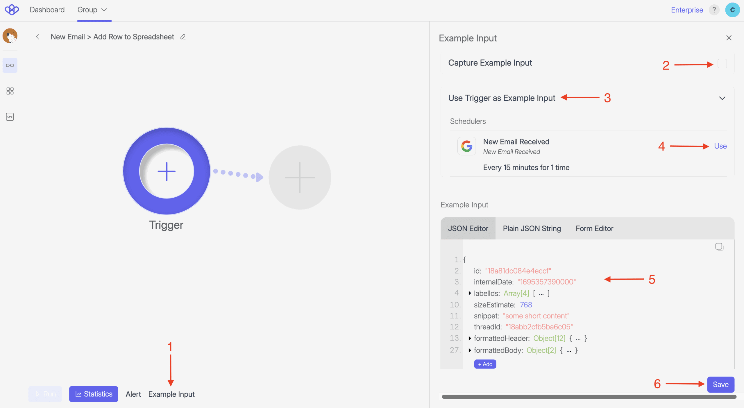Click the app logo in top-left corner
The height and width of the screenshot is (408, 744).
[12, 10]
